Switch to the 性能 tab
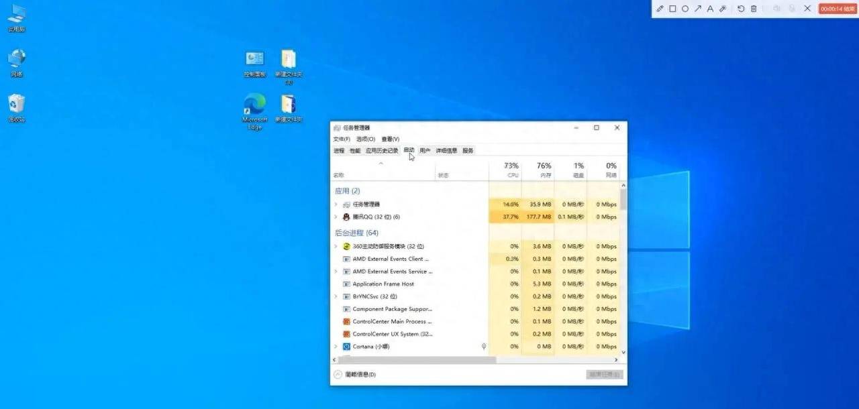Viewport: 859px width, 409px height. pyautogui.click(x=354, y=150)
